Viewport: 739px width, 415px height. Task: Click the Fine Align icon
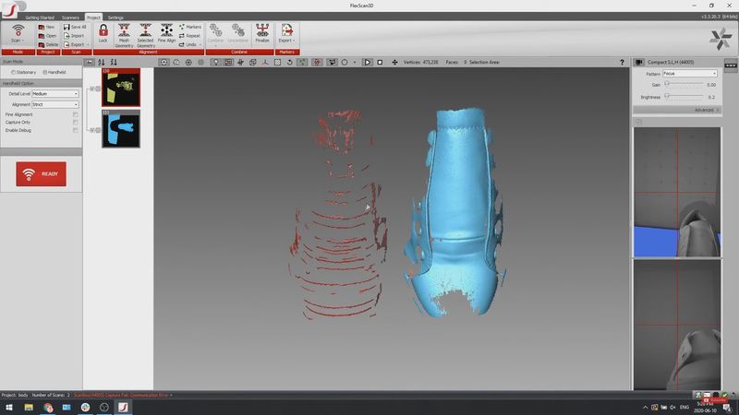[x=166, y=34]
